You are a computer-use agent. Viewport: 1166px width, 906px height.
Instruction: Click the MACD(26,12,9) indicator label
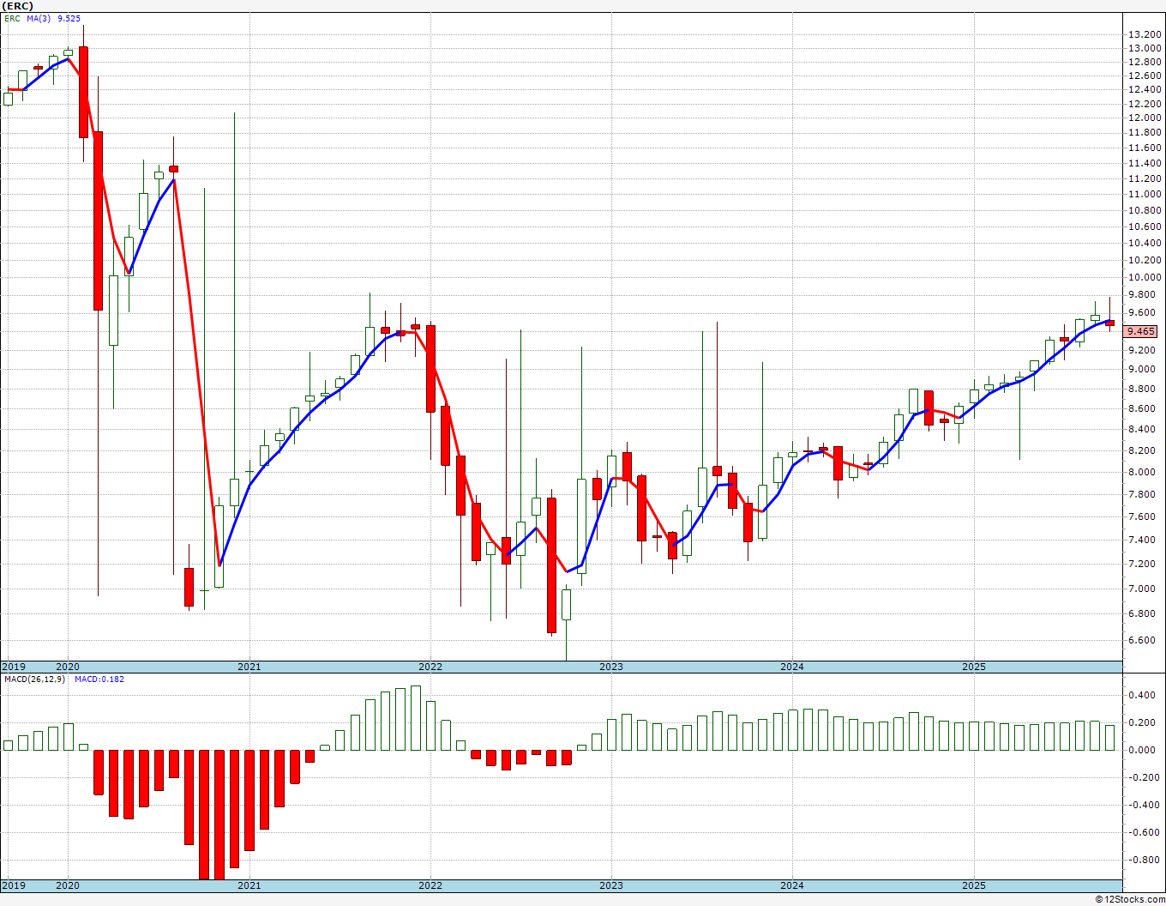(36, 679)
